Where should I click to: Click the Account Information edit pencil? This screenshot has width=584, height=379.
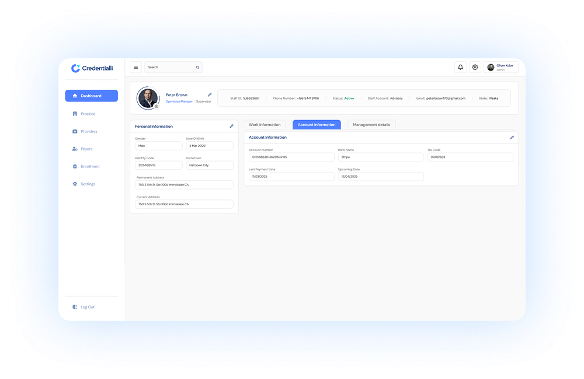(x=512, y=138)
